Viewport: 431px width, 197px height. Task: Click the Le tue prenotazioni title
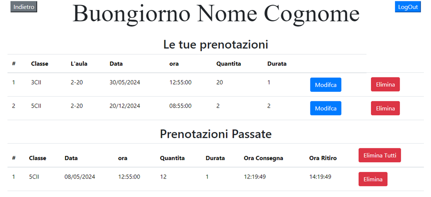pyautogui.click(x=215, y=44)
